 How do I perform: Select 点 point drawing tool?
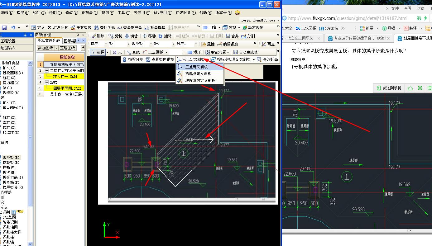118,52
